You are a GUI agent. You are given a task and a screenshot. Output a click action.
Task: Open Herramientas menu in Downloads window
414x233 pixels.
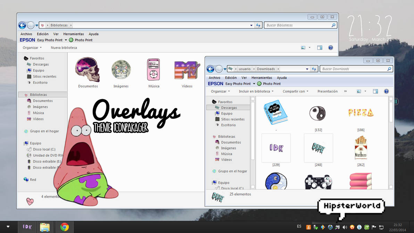[262, 78]
